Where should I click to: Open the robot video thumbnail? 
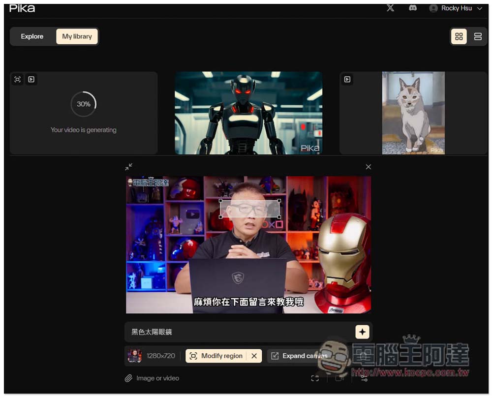click(248, 113)
